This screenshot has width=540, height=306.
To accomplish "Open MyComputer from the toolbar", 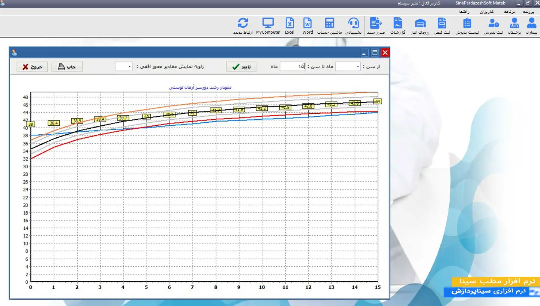I will 268,26.
